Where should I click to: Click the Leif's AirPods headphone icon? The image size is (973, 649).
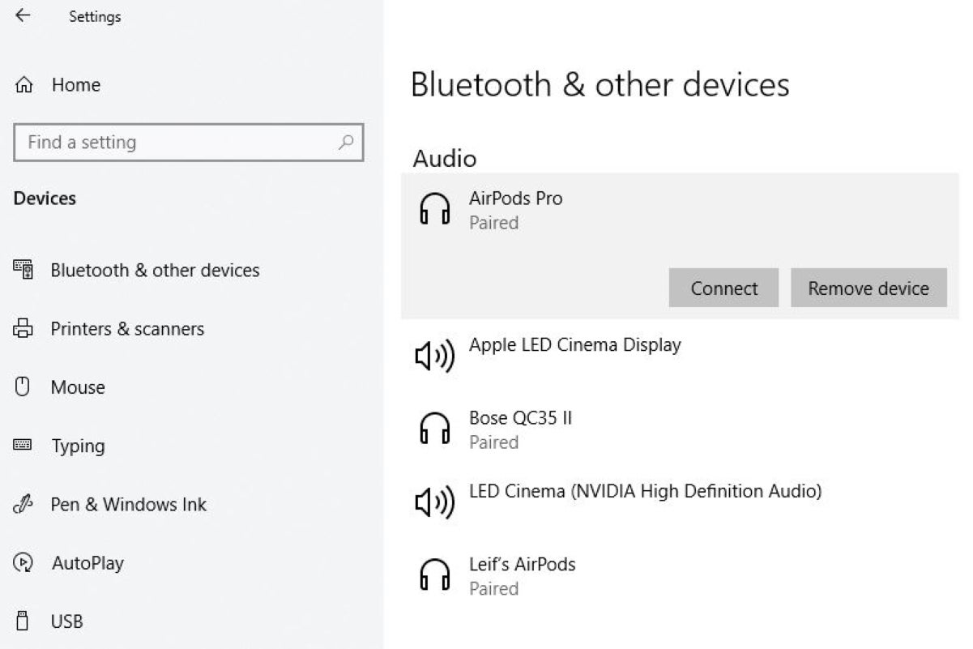click(434, 575)
